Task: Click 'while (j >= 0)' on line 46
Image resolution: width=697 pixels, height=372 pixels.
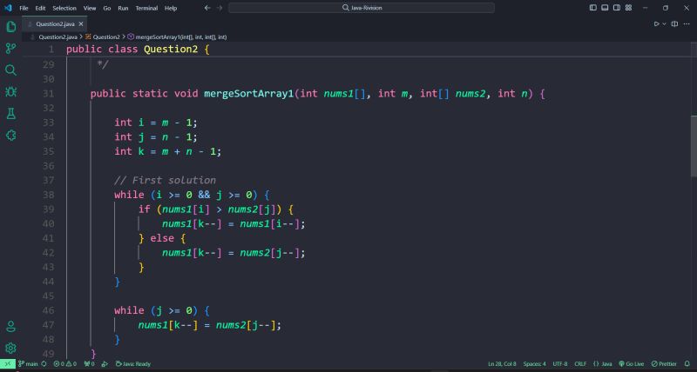Action: [156, 310]
